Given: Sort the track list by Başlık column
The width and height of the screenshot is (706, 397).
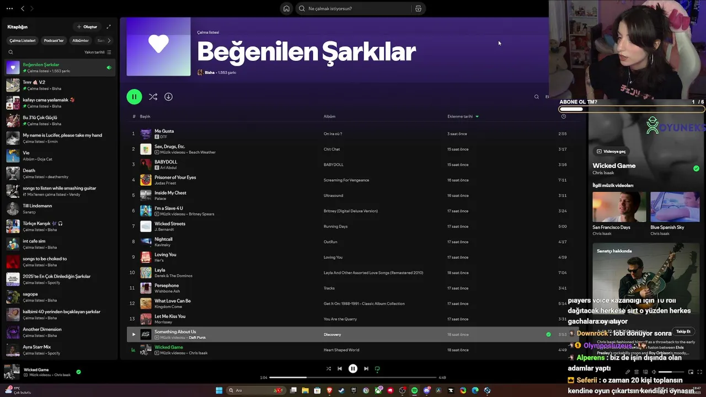Looking at the screenshot, I should [145, 116].
